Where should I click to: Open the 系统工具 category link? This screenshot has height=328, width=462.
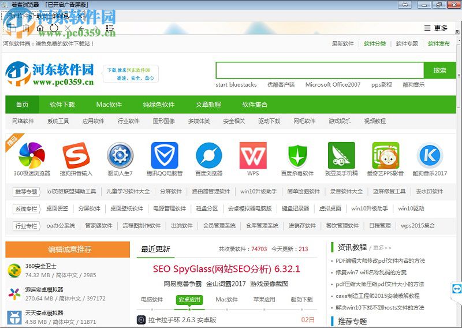(x=58, y=121)
